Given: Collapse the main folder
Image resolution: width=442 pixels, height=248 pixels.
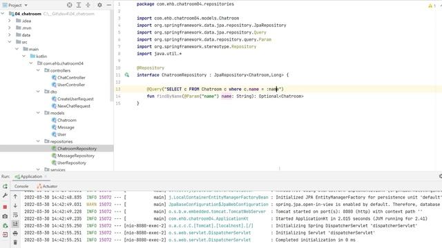Looking at the screenshot, I should point(17,49).
